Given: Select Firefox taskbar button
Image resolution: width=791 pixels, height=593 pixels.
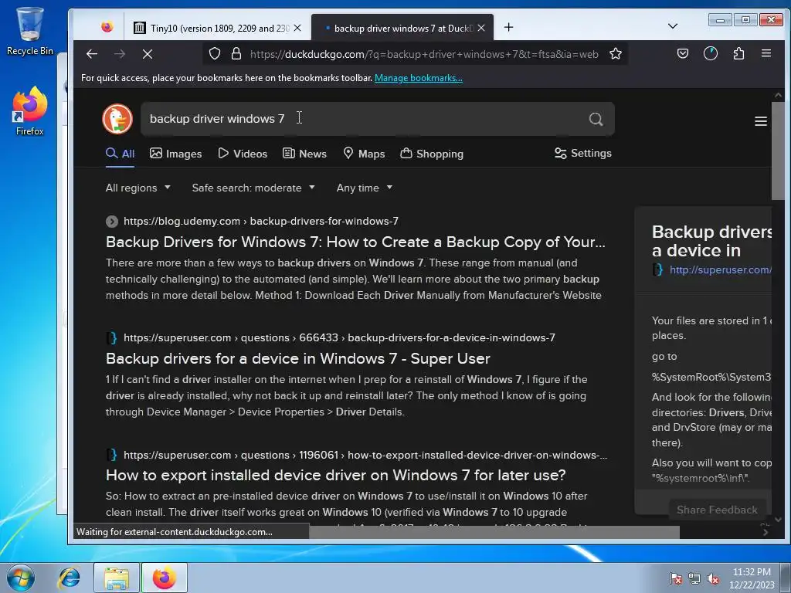Looking at the screenshot, I should click(164, 578).
